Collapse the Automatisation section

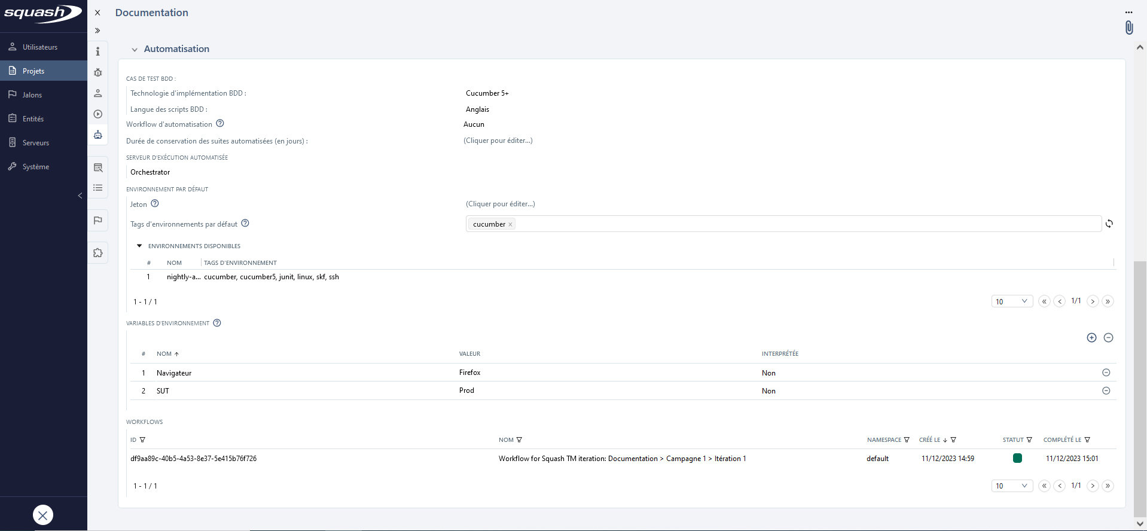(x=135, y=50)
